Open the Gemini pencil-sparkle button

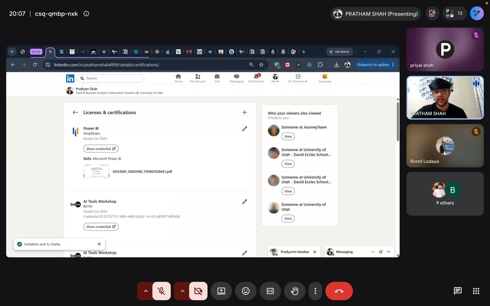pos(477,13)
